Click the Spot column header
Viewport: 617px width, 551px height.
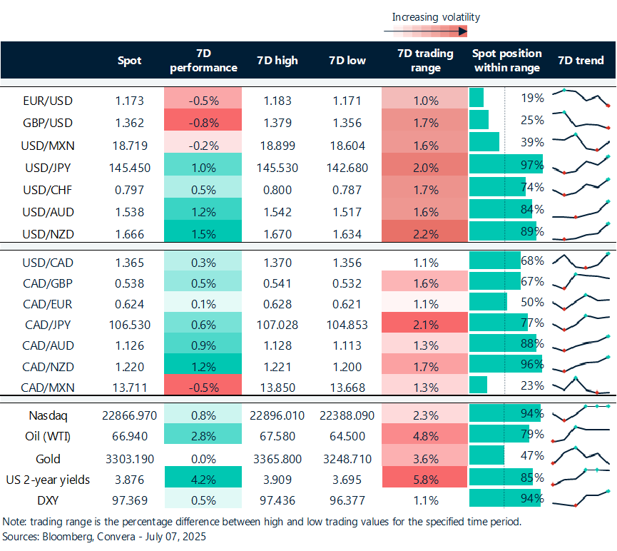tap(129, 61)
